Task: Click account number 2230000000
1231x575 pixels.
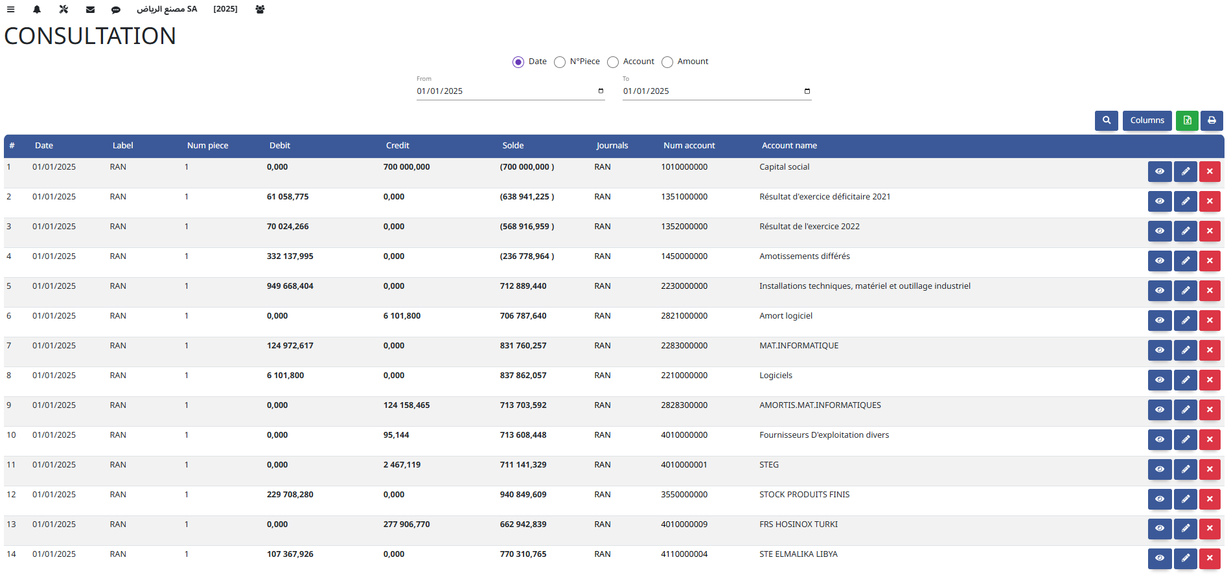Action: point(684,286)
